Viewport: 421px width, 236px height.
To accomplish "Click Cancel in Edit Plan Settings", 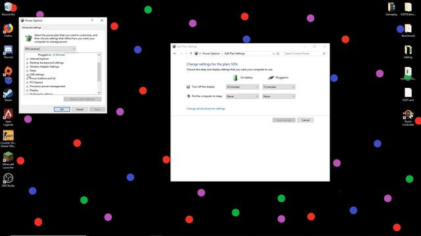I will pyautogui.click(x=305, y=120).
